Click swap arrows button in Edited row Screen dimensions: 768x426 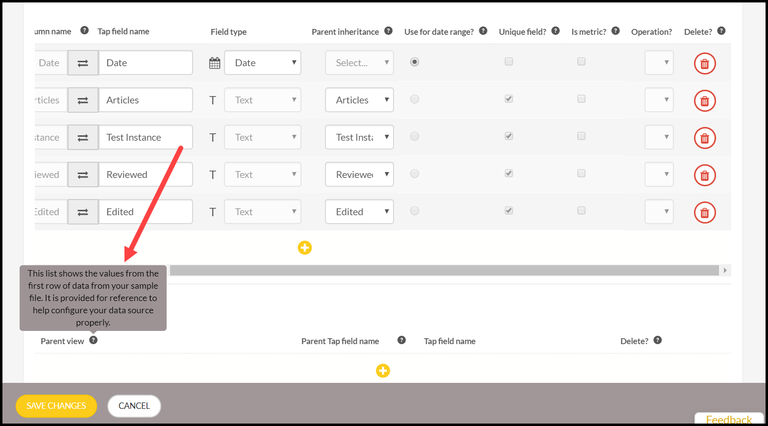pos(83,212)
